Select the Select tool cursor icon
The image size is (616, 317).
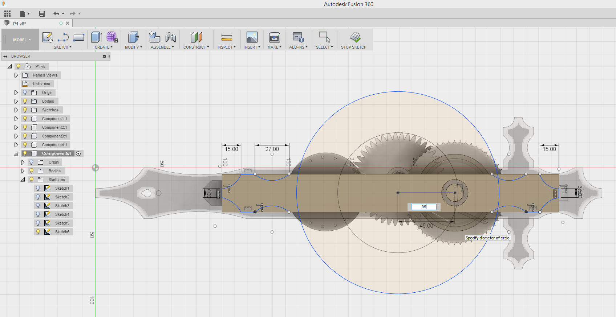(324, 37)
